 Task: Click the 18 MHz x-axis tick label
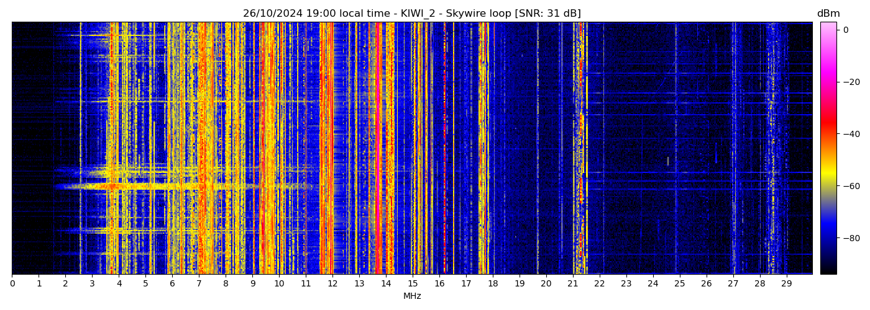click(x=493, y=284)
